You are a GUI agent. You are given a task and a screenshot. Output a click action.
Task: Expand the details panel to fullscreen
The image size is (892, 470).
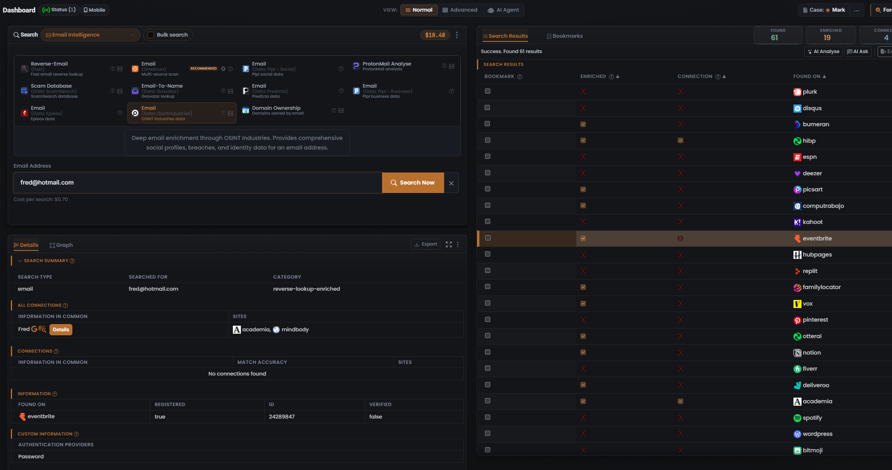click(449, 244)
